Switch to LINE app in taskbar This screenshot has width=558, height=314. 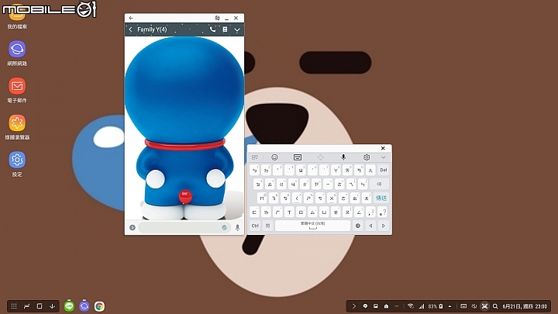point(69,305)
